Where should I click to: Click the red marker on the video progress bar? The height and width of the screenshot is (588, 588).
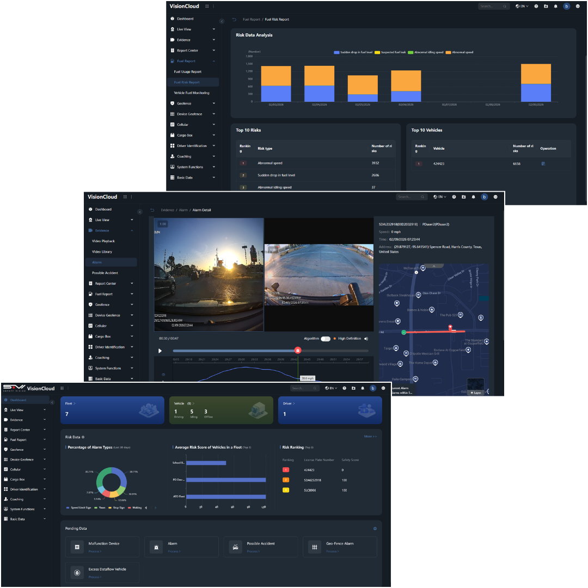[298, 351]
